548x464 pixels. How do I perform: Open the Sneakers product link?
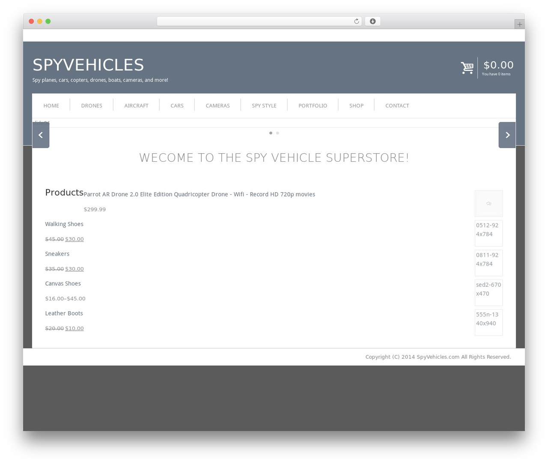[57, 254]
